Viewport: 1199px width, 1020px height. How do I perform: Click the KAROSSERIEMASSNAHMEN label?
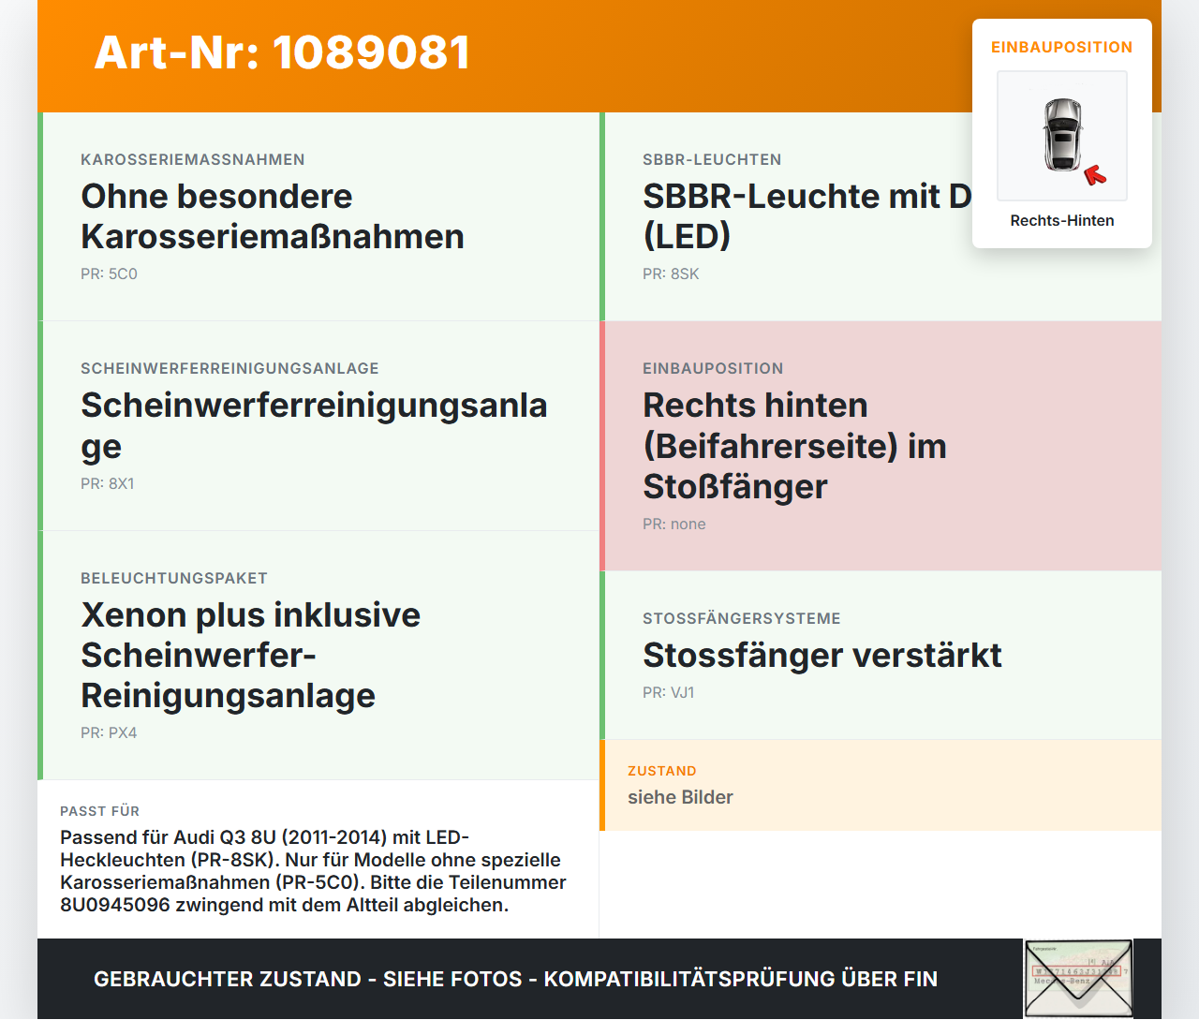tap(193, 159)
